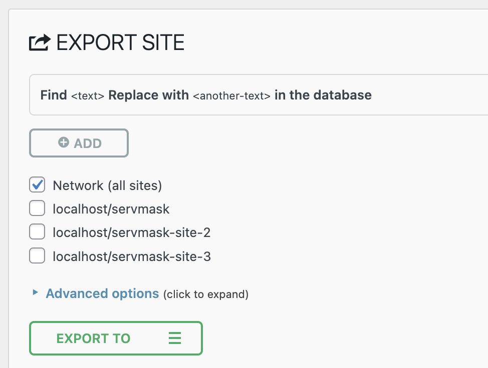Click the "localhost/servmask-site-3" label text

pos(132,256)
